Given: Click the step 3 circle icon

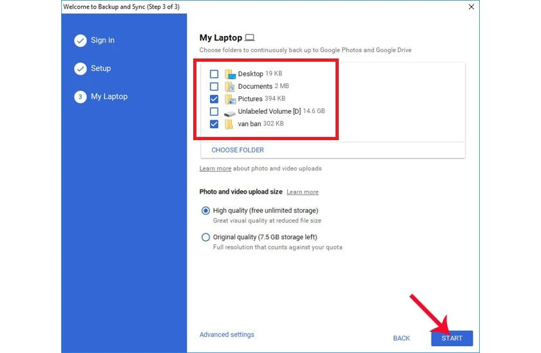Looking at the screenshot, I should click(x=81, y=97).
